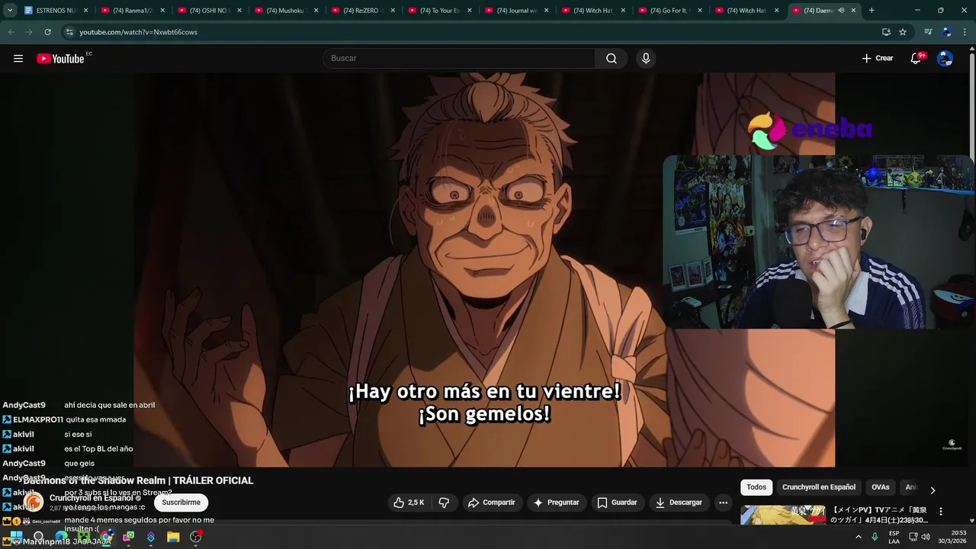
Task: Open OBS Studio from taskbar
Action: coord(195,537)
